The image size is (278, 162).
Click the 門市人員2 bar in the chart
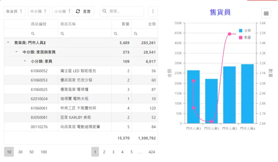click(229, 95)
